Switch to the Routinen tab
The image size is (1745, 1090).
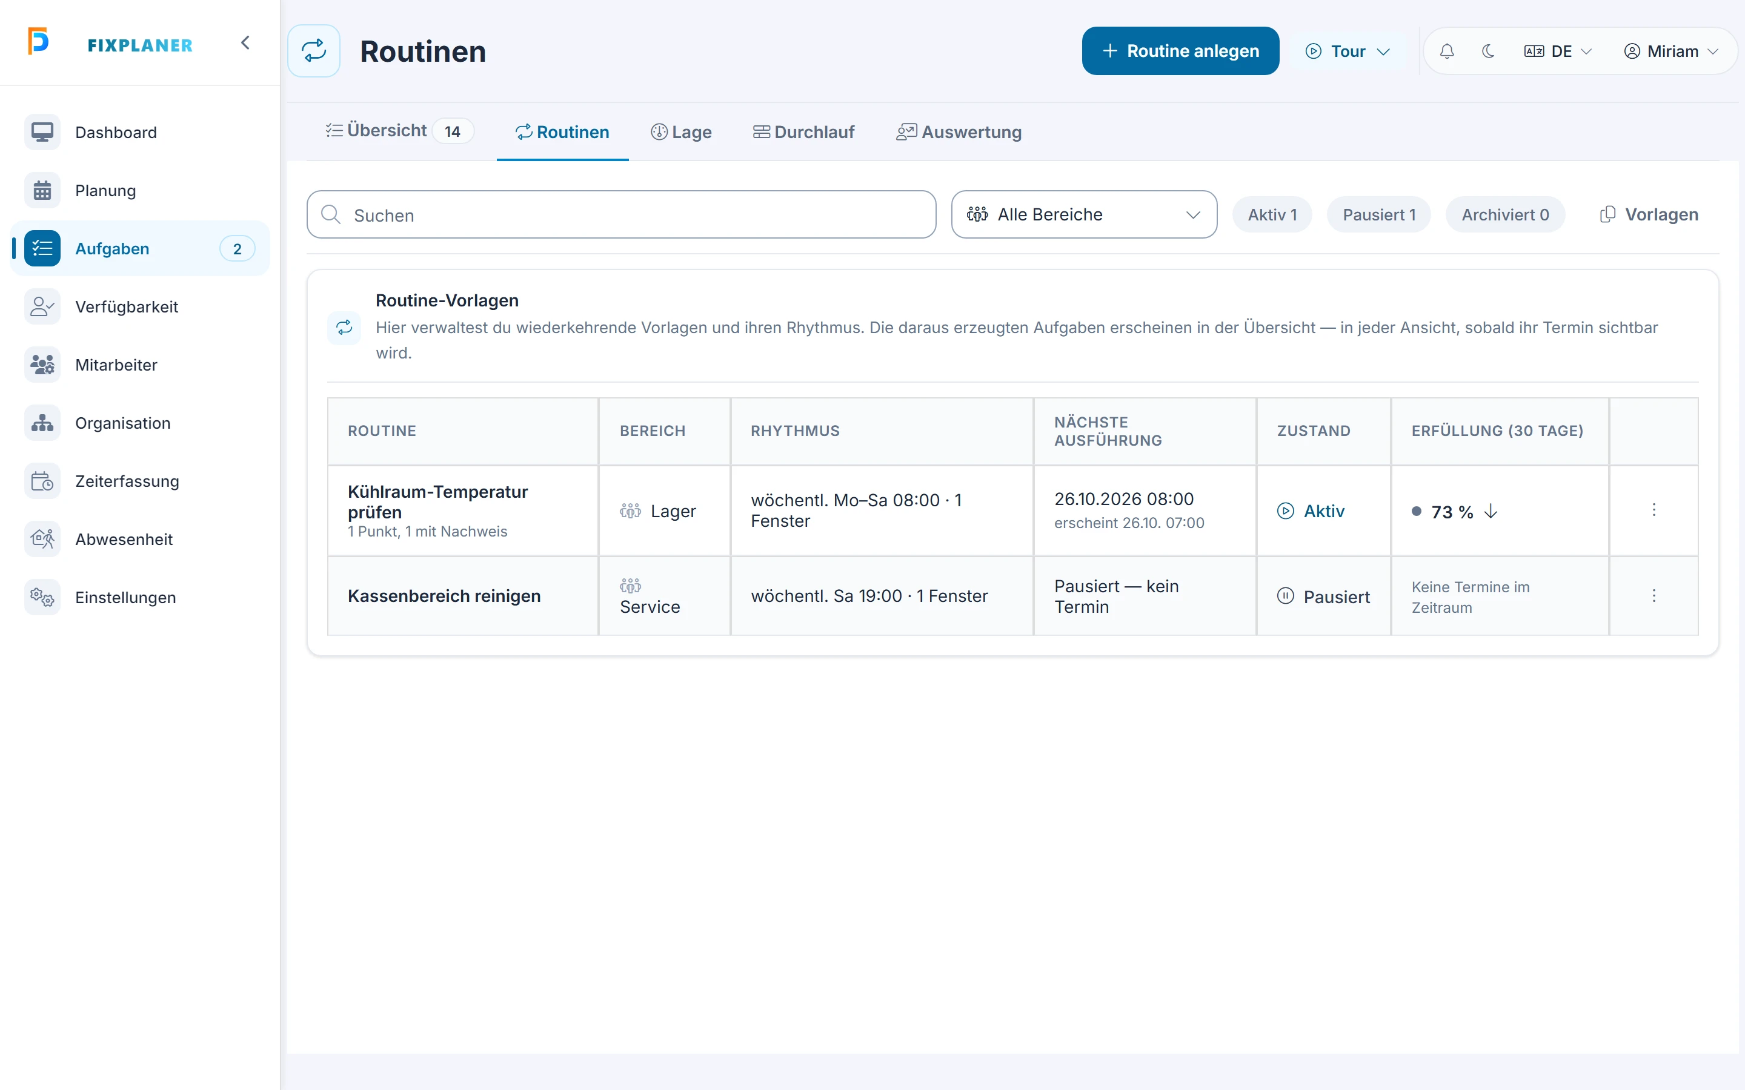click(562, 132)
